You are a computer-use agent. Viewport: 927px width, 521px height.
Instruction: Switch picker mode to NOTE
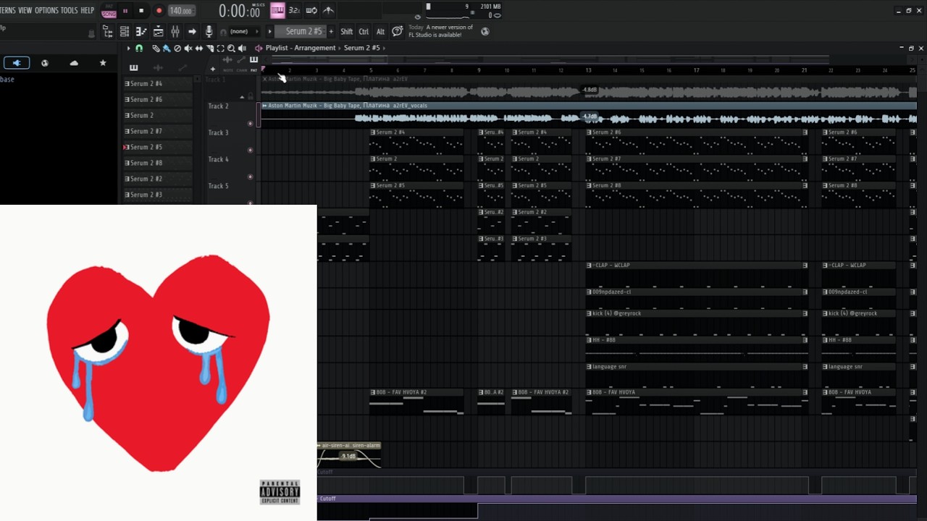click(x=228, y=70)
